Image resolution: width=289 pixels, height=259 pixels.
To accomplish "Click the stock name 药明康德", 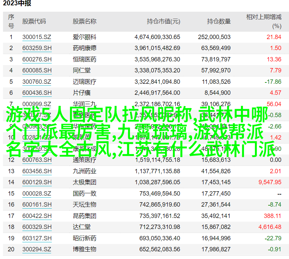I will 85,48.
